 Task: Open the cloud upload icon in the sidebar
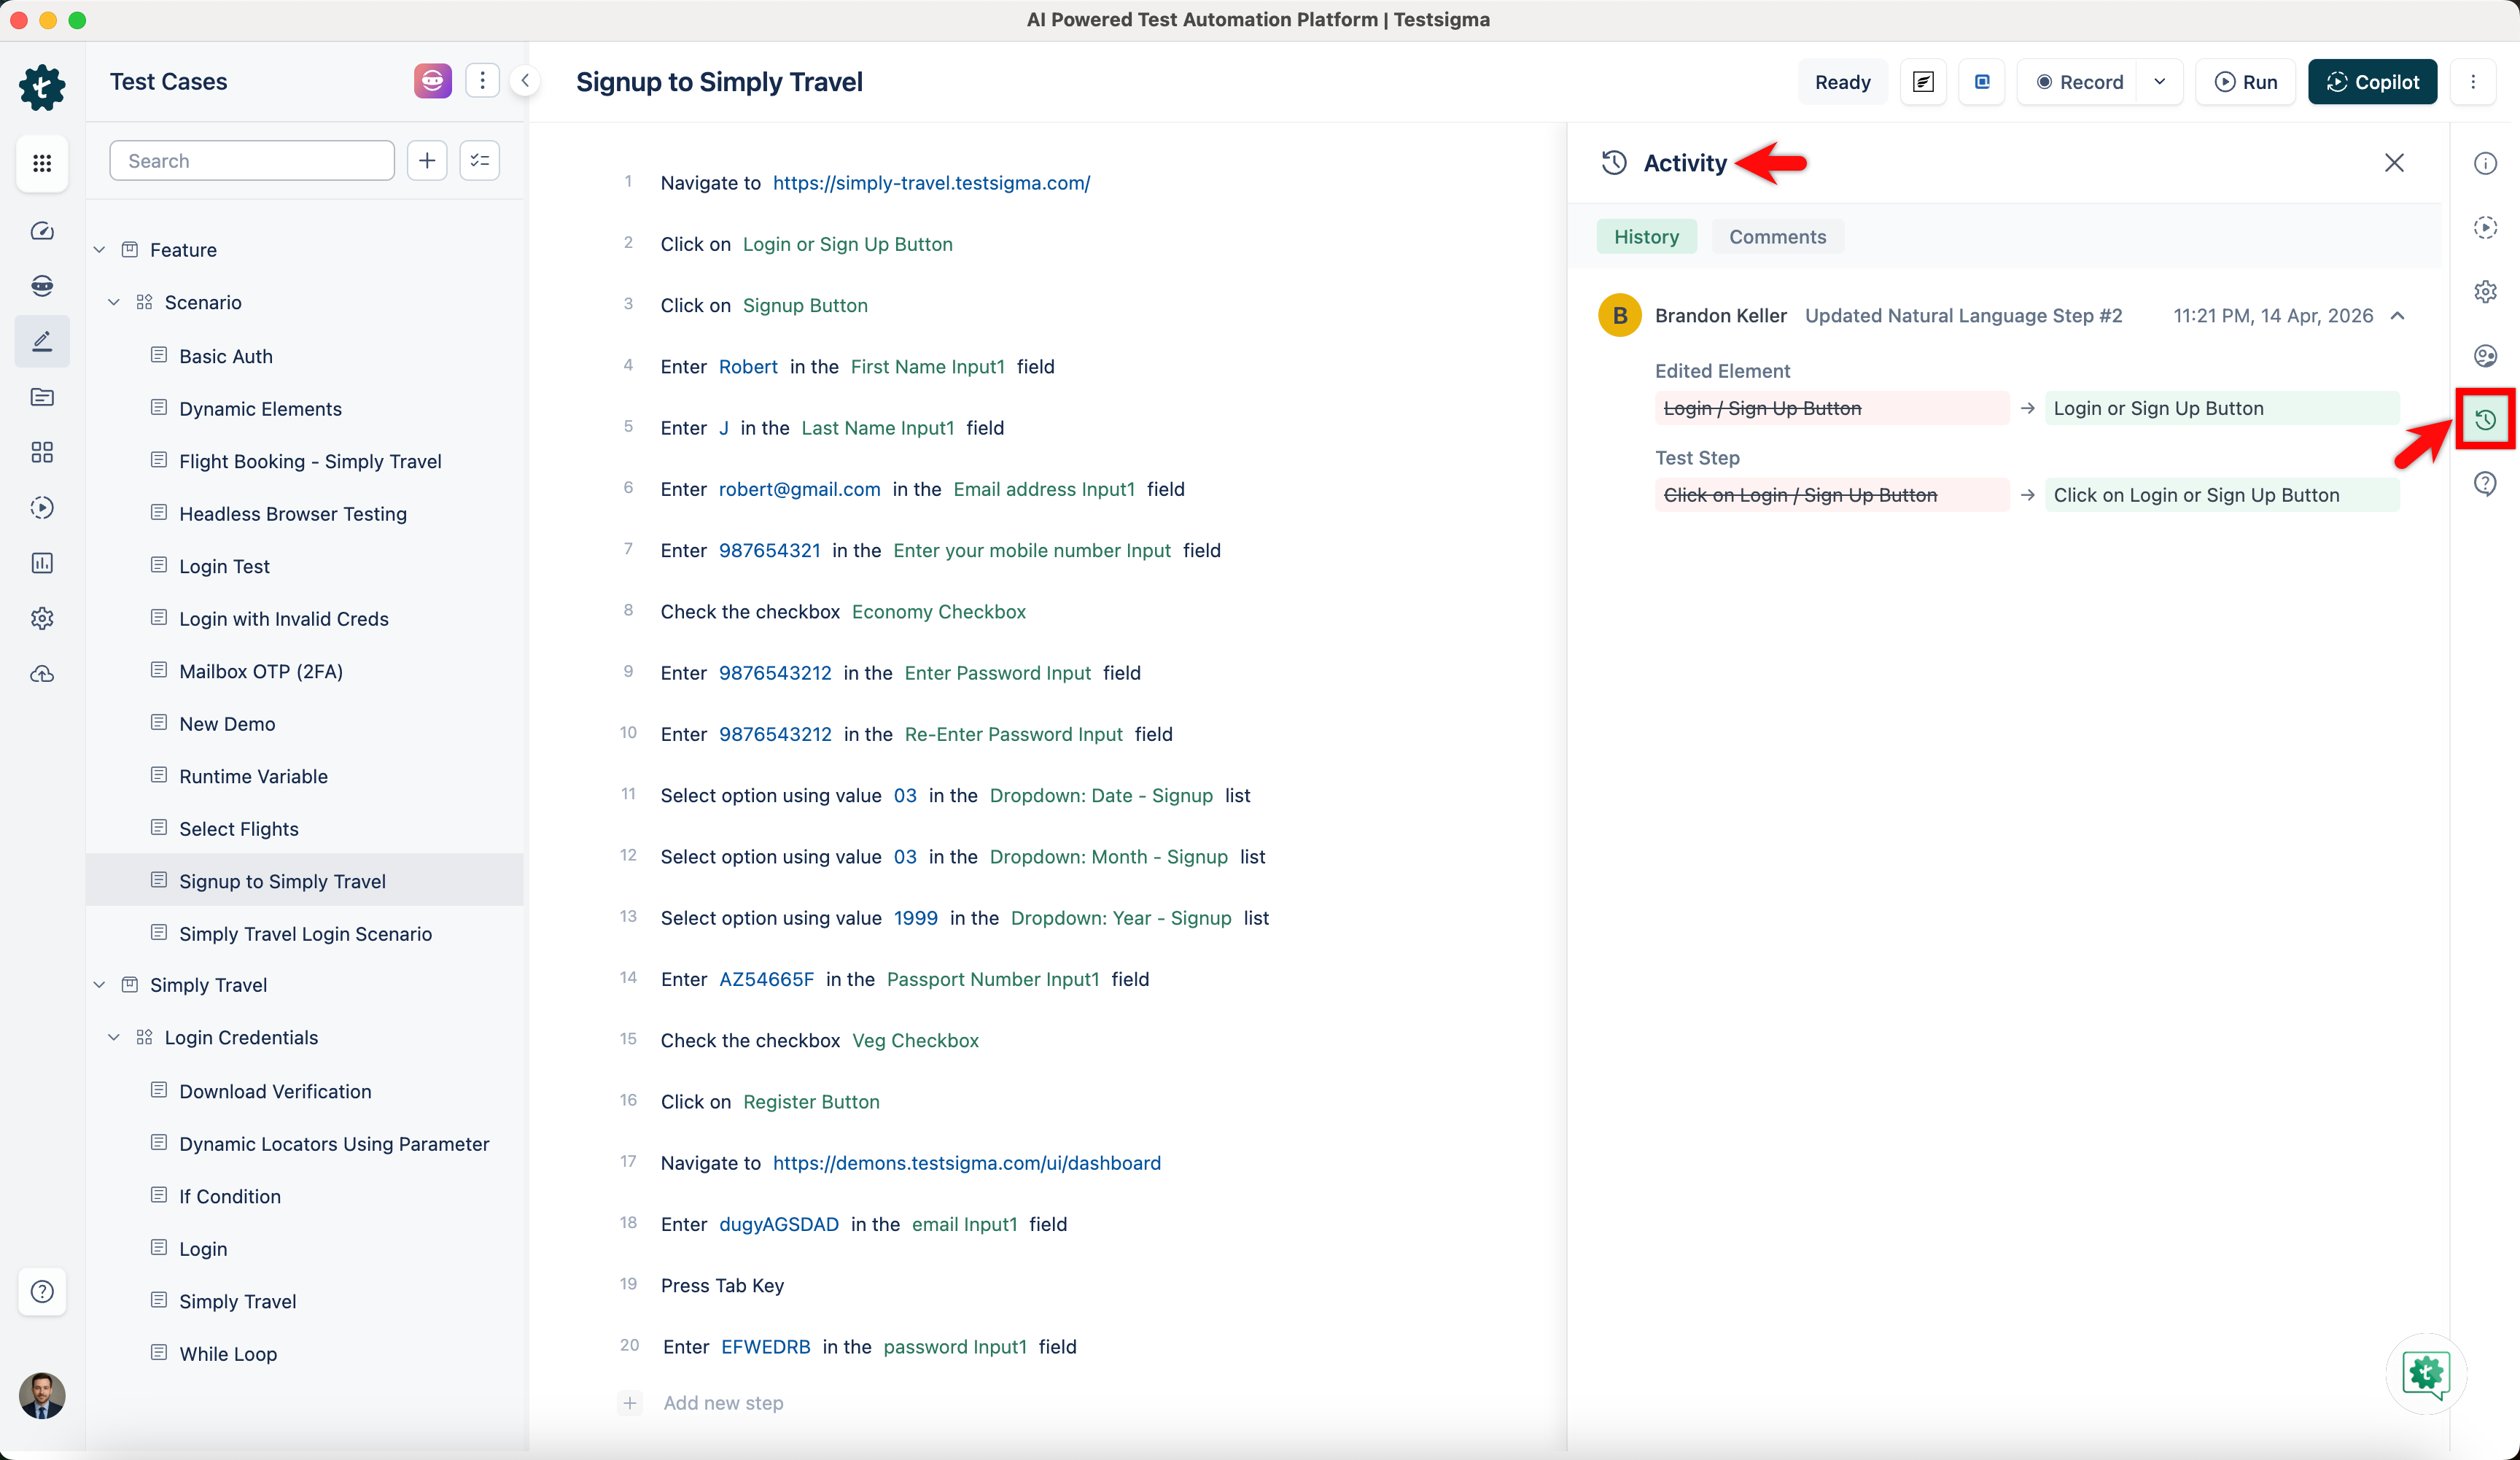[42, 673]
